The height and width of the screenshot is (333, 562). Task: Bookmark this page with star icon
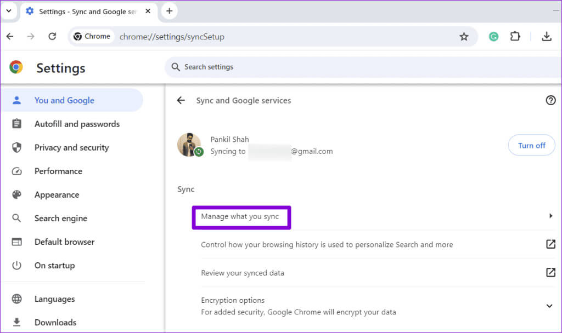click(x=464, y=37)
